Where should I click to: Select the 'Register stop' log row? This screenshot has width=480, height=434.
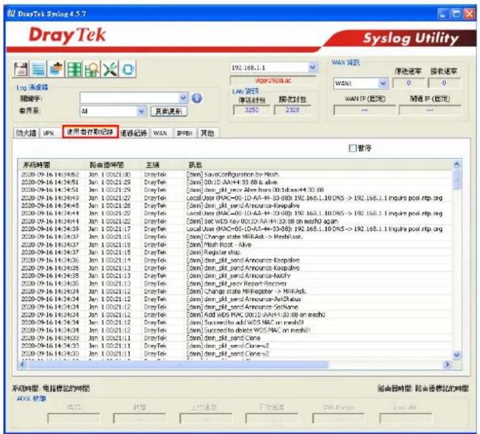click(235, 252)
